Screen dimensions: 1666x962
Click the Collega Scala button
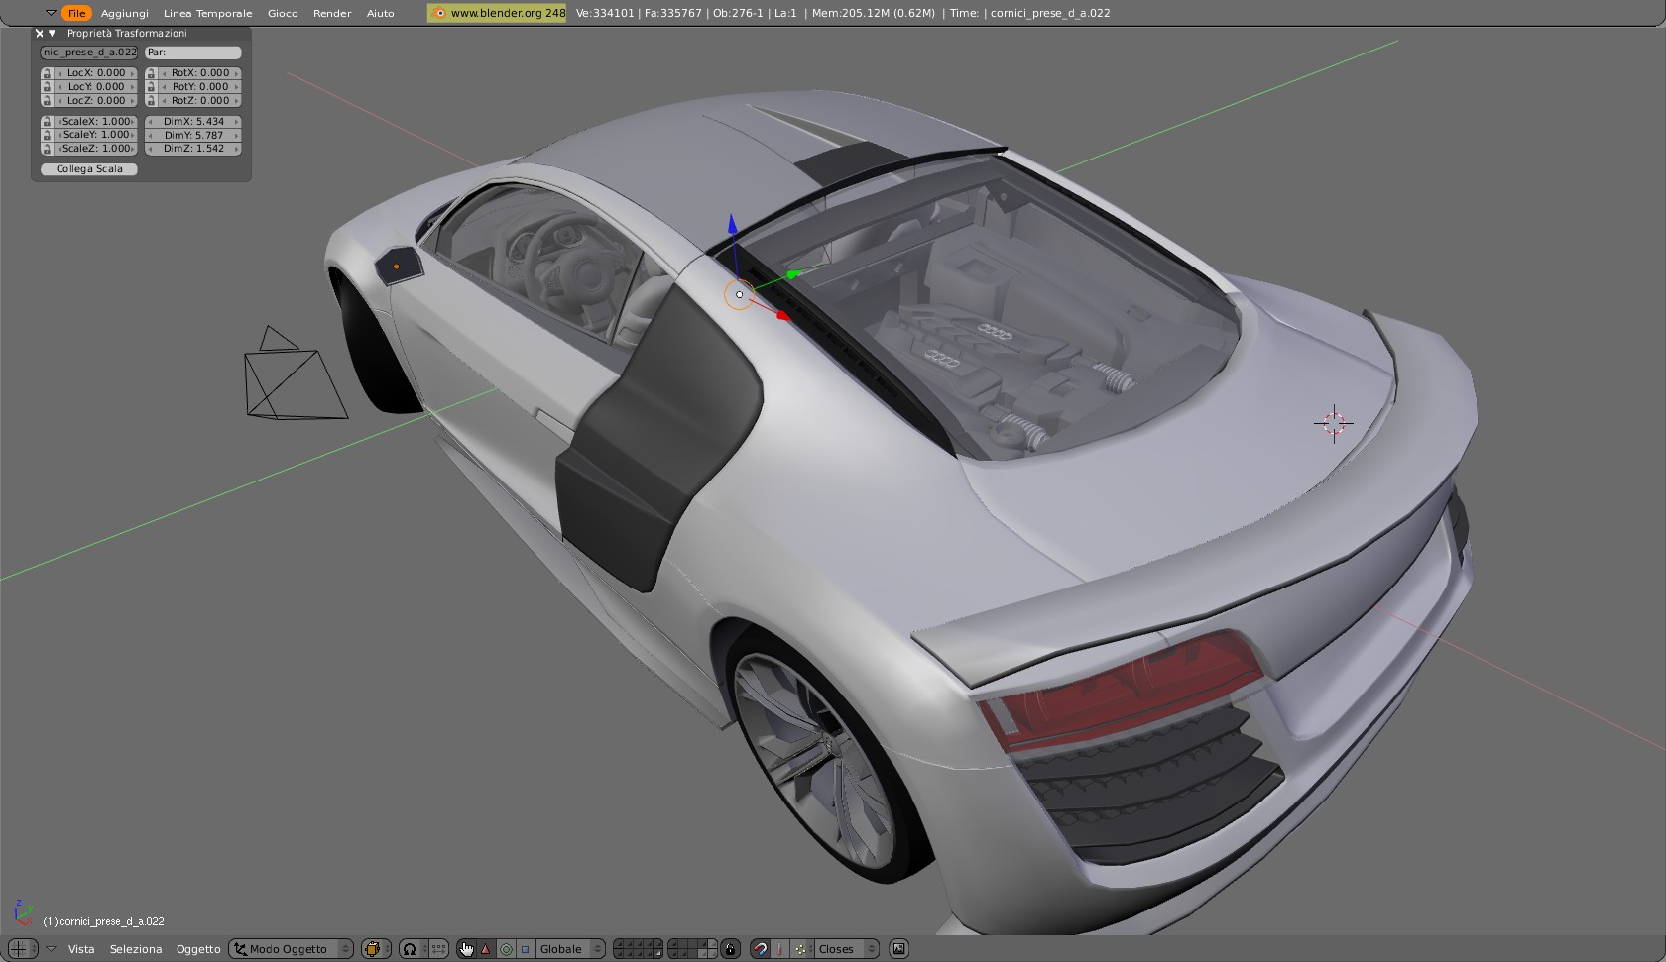tap(89, 169)
